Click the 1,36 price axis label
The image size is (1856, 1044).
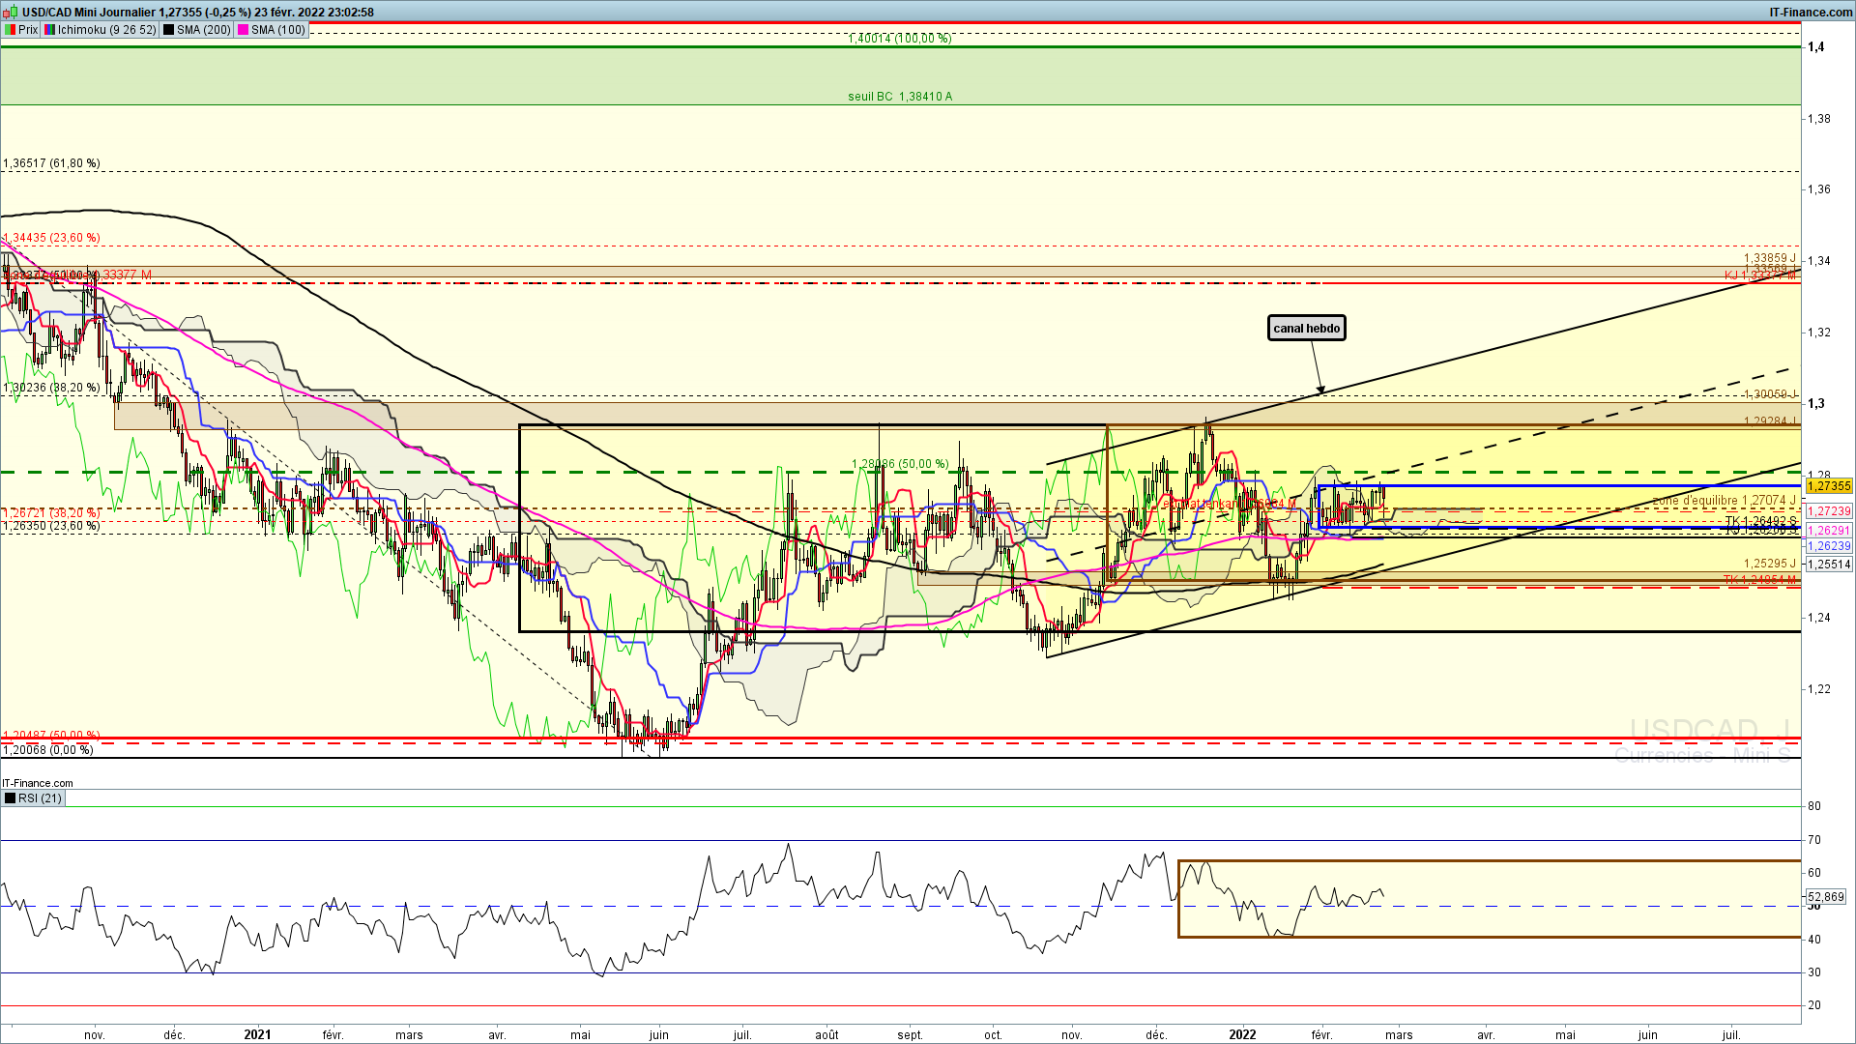[1819, 189]
